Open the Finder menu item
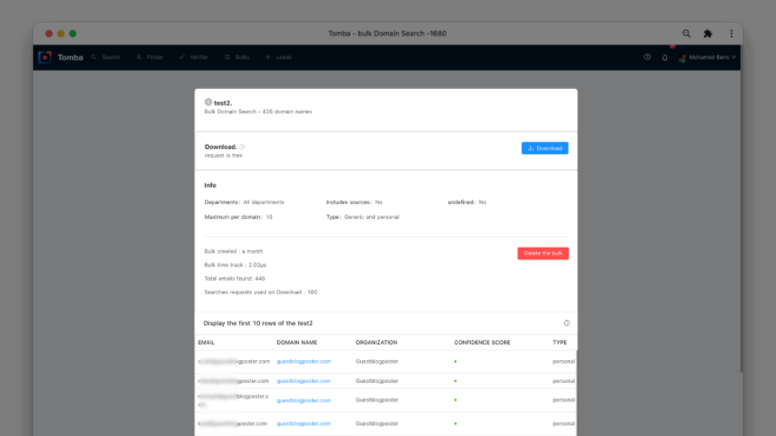This screenshot has height=436, width=776. [x=150, y=58]
